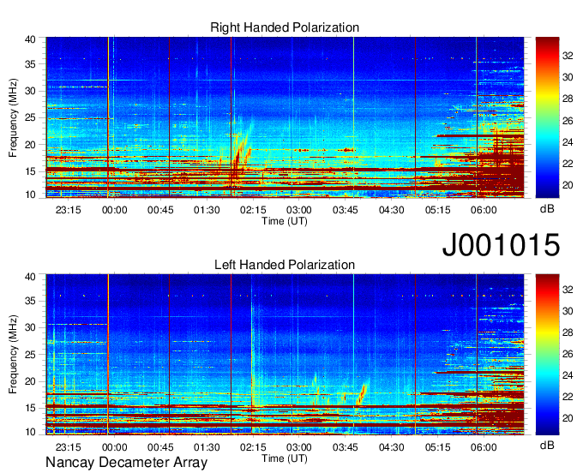Click the Frequency (MHz) axis label of Right Handed plot
The image size is (583, 473).
tap(13, 117)
